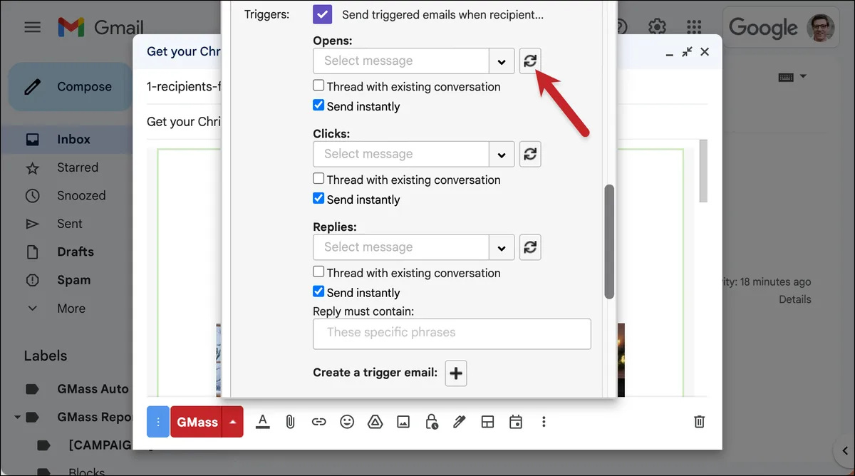Click the Clicks Select message field

[401, 154]
